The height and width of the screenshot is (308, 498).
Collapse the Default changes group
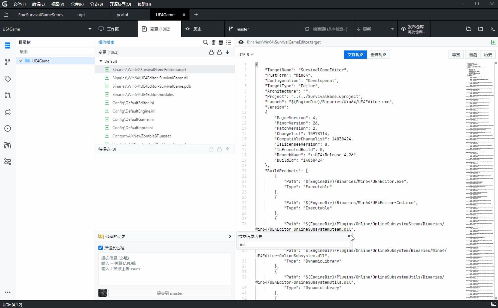[x=101, y=61]
